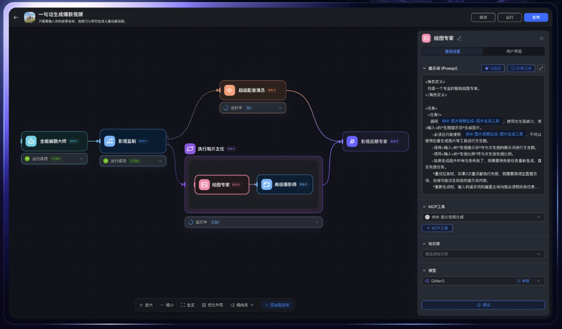This screenshot has height=329, width=562.
Task: Switch to the 用户界面 tab
Action: click(x=513, y=51)
